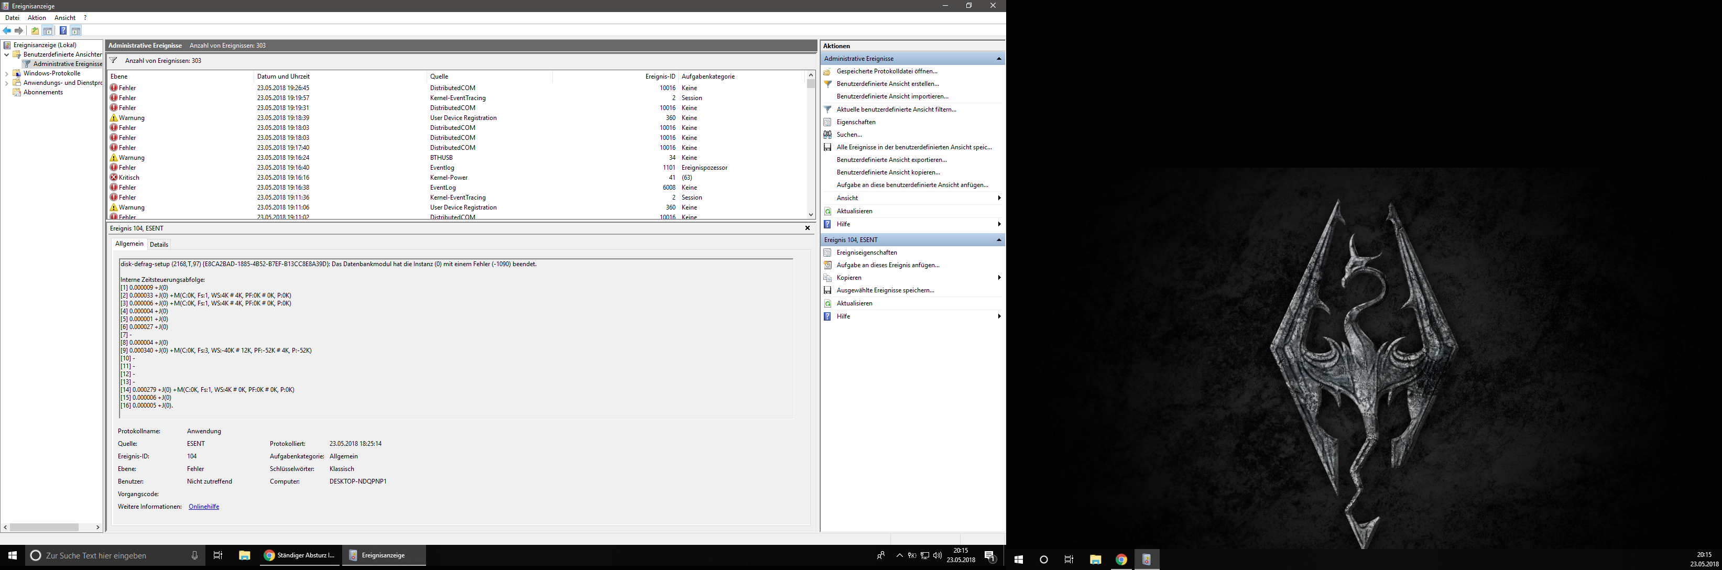The width and height of the screenshot is (1722, 570).
Task: Open Gespeicherte Protokolldatei with folder icon
Action: pyautogui.click(x=828, y=71)
